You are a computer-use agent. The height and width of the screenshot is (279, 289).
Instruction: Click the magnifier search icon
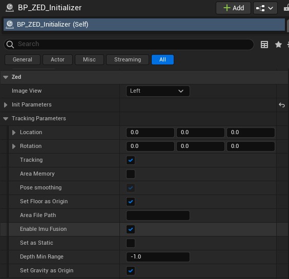tap(10, 45)
